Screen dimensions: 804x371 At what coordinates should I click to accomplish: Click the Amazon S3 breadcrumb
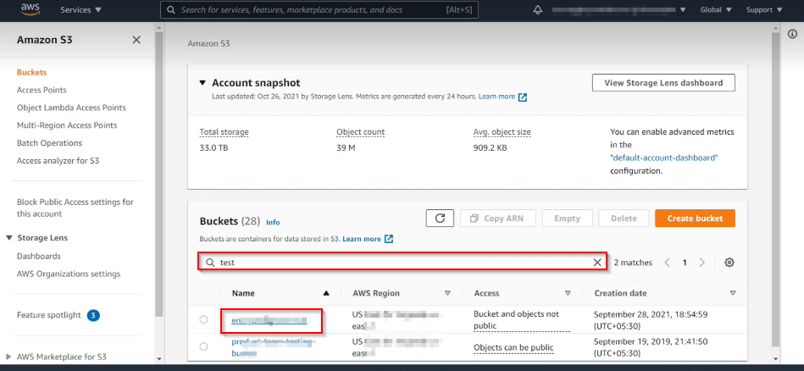(208, 44)
